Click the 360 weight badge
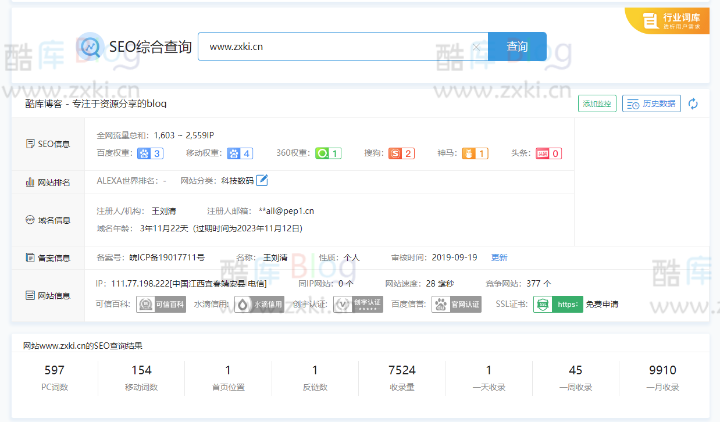The image size is (720, 422). tap(328, 153)
